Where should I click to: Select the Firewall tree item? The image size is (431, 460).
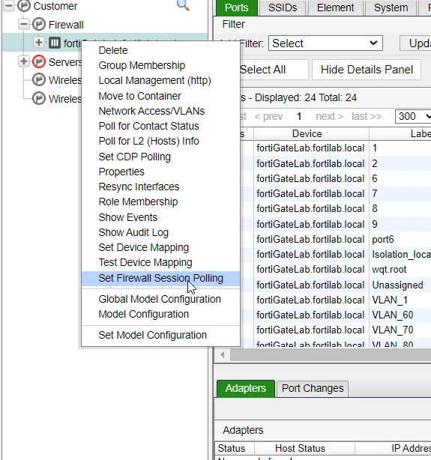point(66,25)
